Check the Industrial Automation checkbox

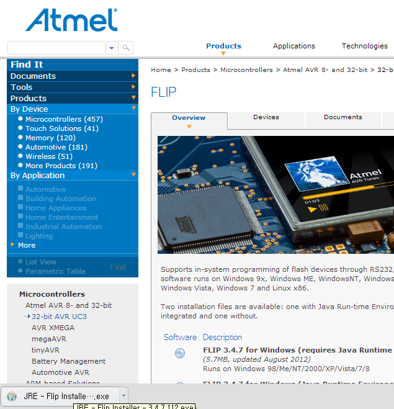tap(20, 226)
